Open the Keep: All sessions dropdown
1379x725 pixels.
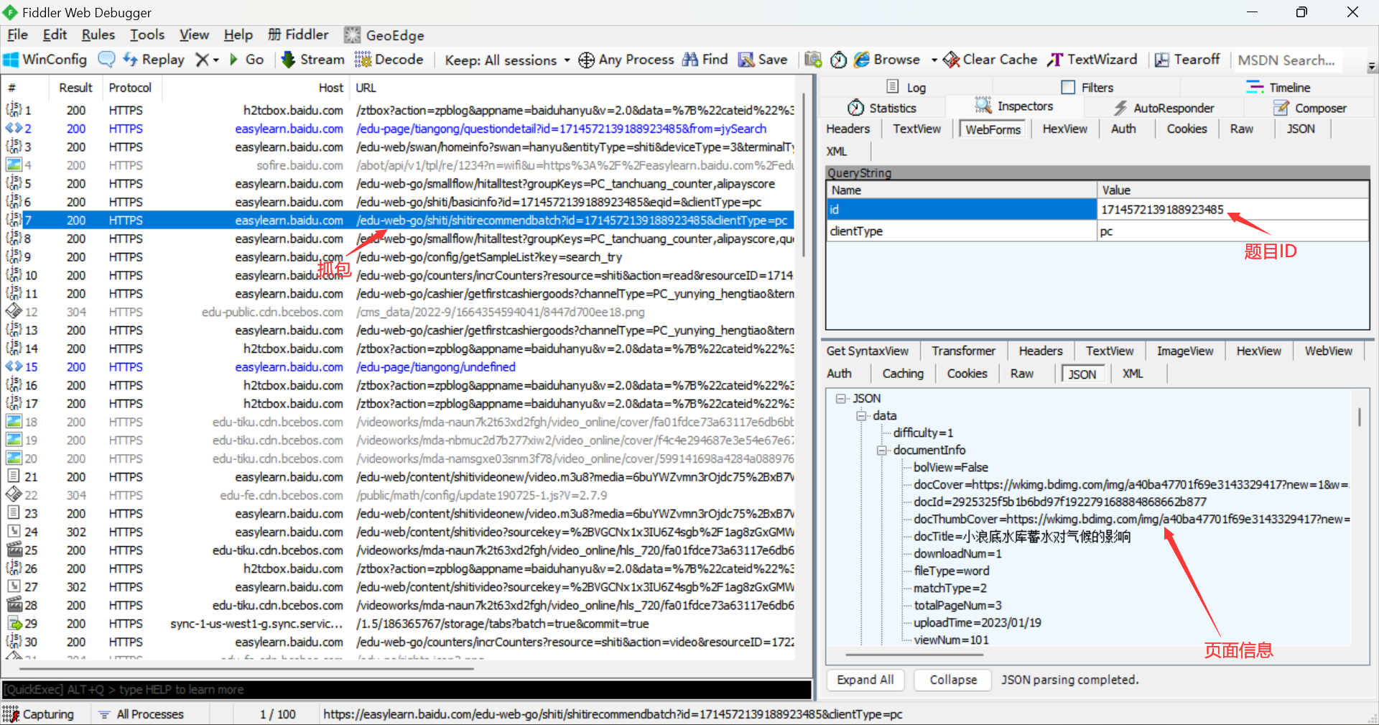(x=507, y=60)
